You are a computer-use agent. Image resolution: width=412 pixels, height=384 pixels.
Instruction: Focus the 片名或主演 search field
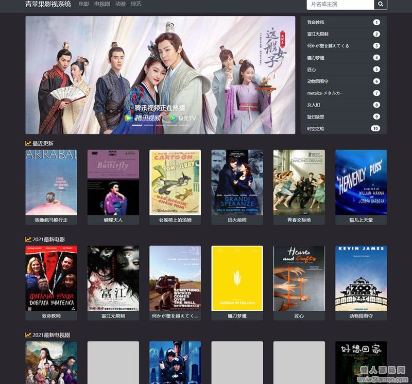(x=340, y=4)
